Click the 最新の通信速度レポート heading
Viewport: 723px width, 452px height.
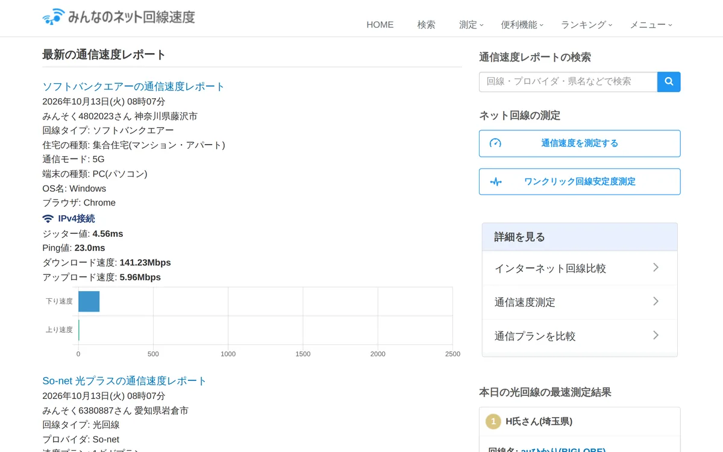[104, 55]
